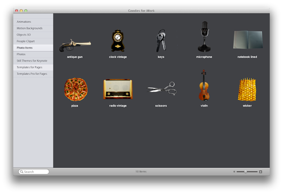Click the 'keys' label
283x194 pixels.
coord(161,57)
